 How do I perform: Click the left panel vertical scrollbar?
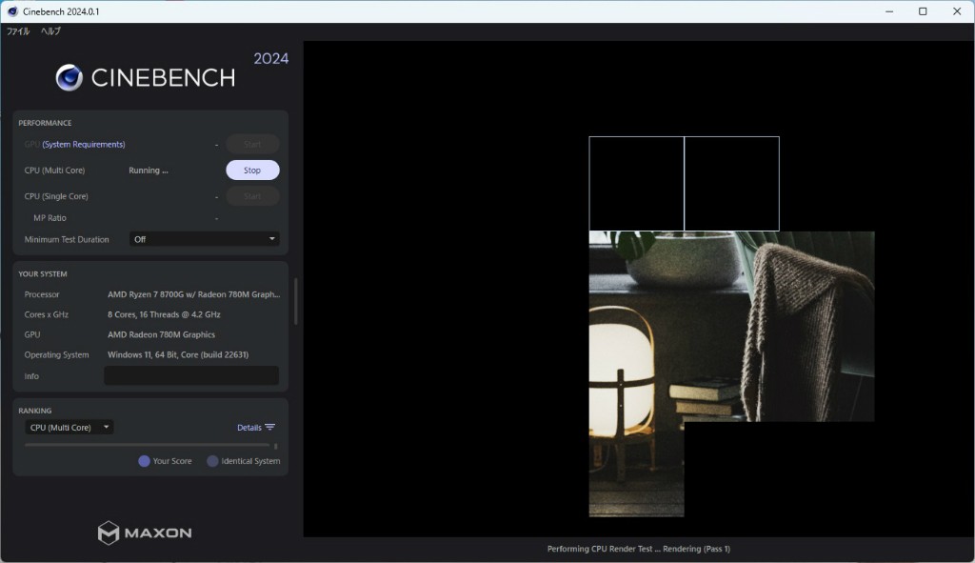pos(295,300)
